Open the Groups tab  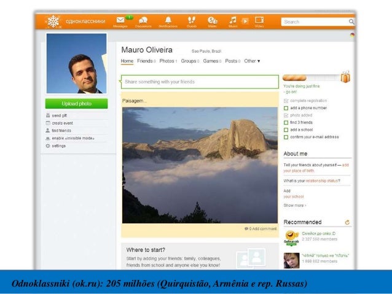[190, 61]
